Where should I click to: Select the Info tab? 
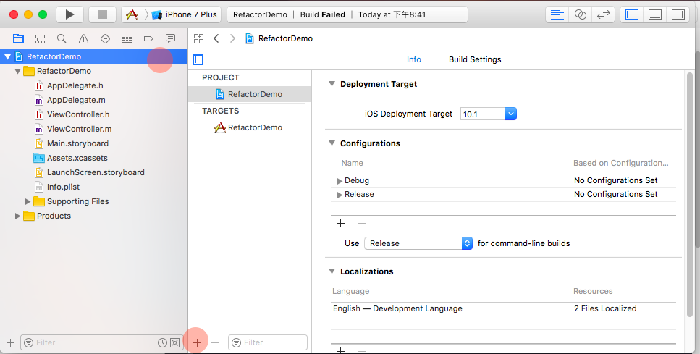point(414,59)
